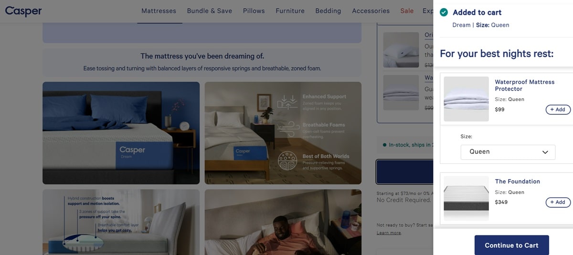Click the green Added to cart checkmark icon
The width and height of the screenshot is (573, 255).
click(444, 12)
